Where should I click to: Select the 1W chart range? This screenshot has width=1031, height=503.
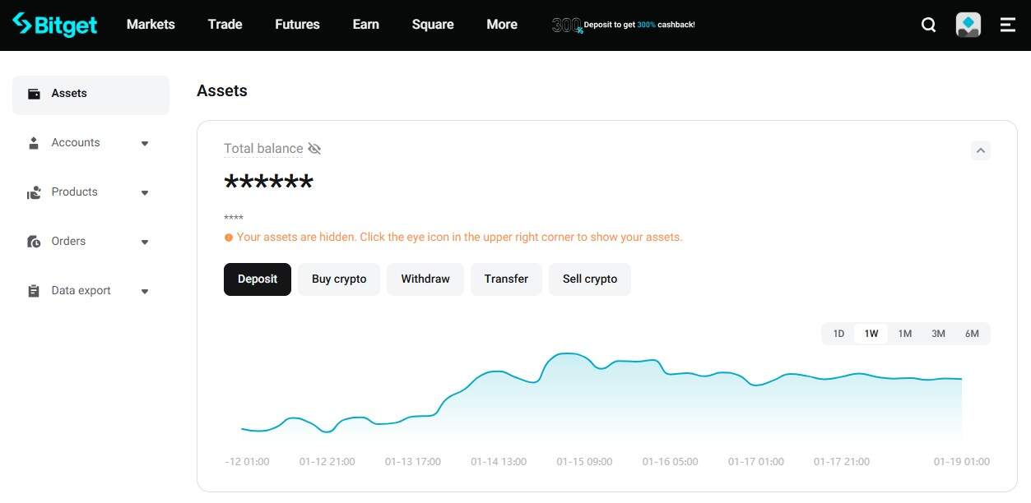[x=871, y=334]
